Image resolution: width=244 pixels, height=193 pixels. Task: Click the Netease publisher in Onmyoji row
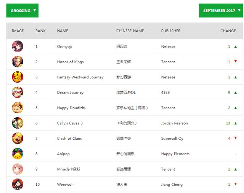168,46
